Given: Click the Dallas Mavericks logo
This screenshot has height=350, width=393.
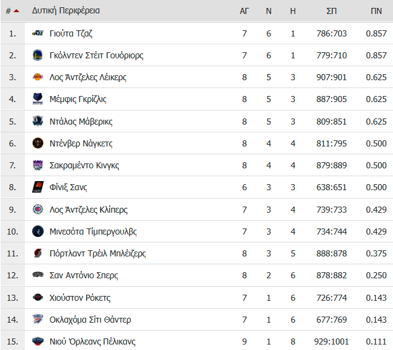Looking at the screenshot, I should point(38,122).
